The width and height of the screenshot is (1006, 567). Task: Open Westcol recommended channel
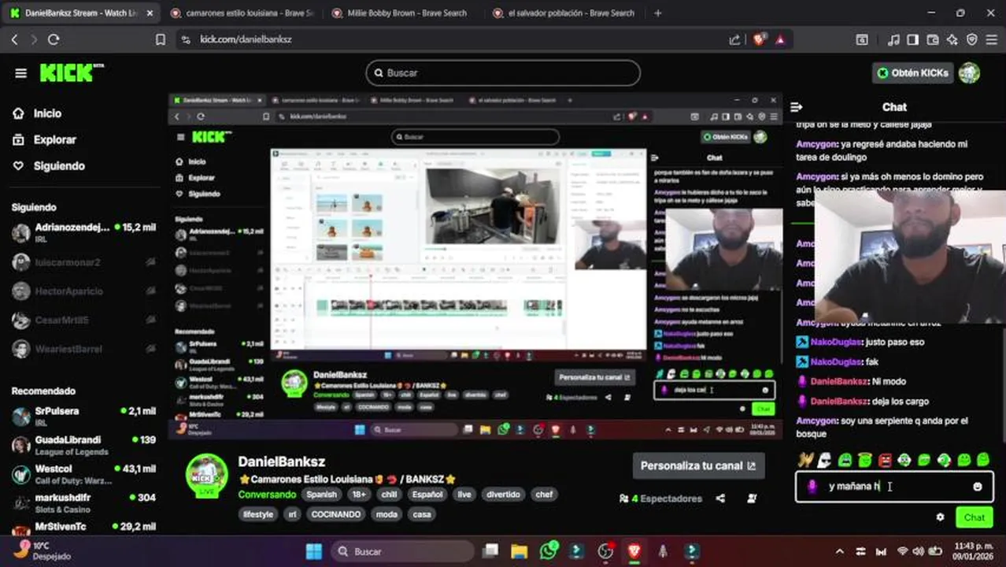(x=83, y=474)
